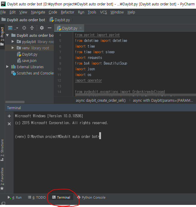Open the Navigate menu
The width and height of the screenshot is (196, 207).
pos(38,12)
